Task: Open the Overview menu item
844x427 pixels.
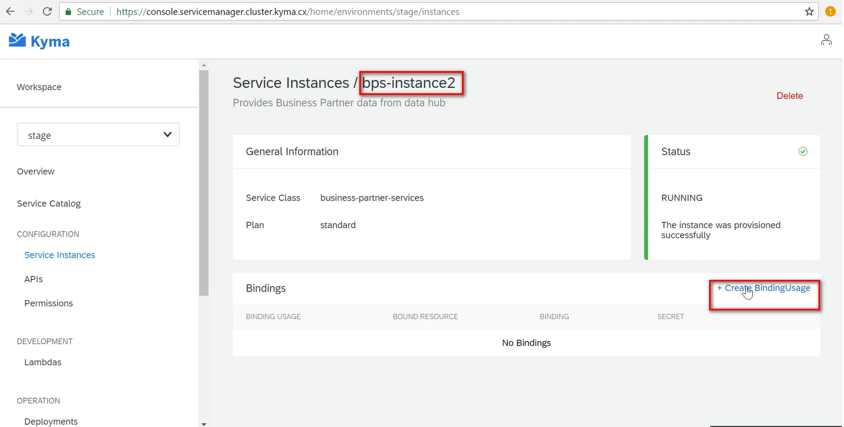Action: pos(36,172)
